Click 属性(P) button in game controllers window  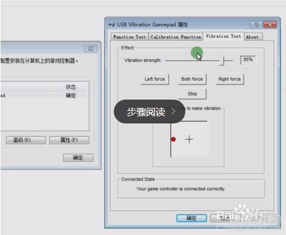(69, 140)
